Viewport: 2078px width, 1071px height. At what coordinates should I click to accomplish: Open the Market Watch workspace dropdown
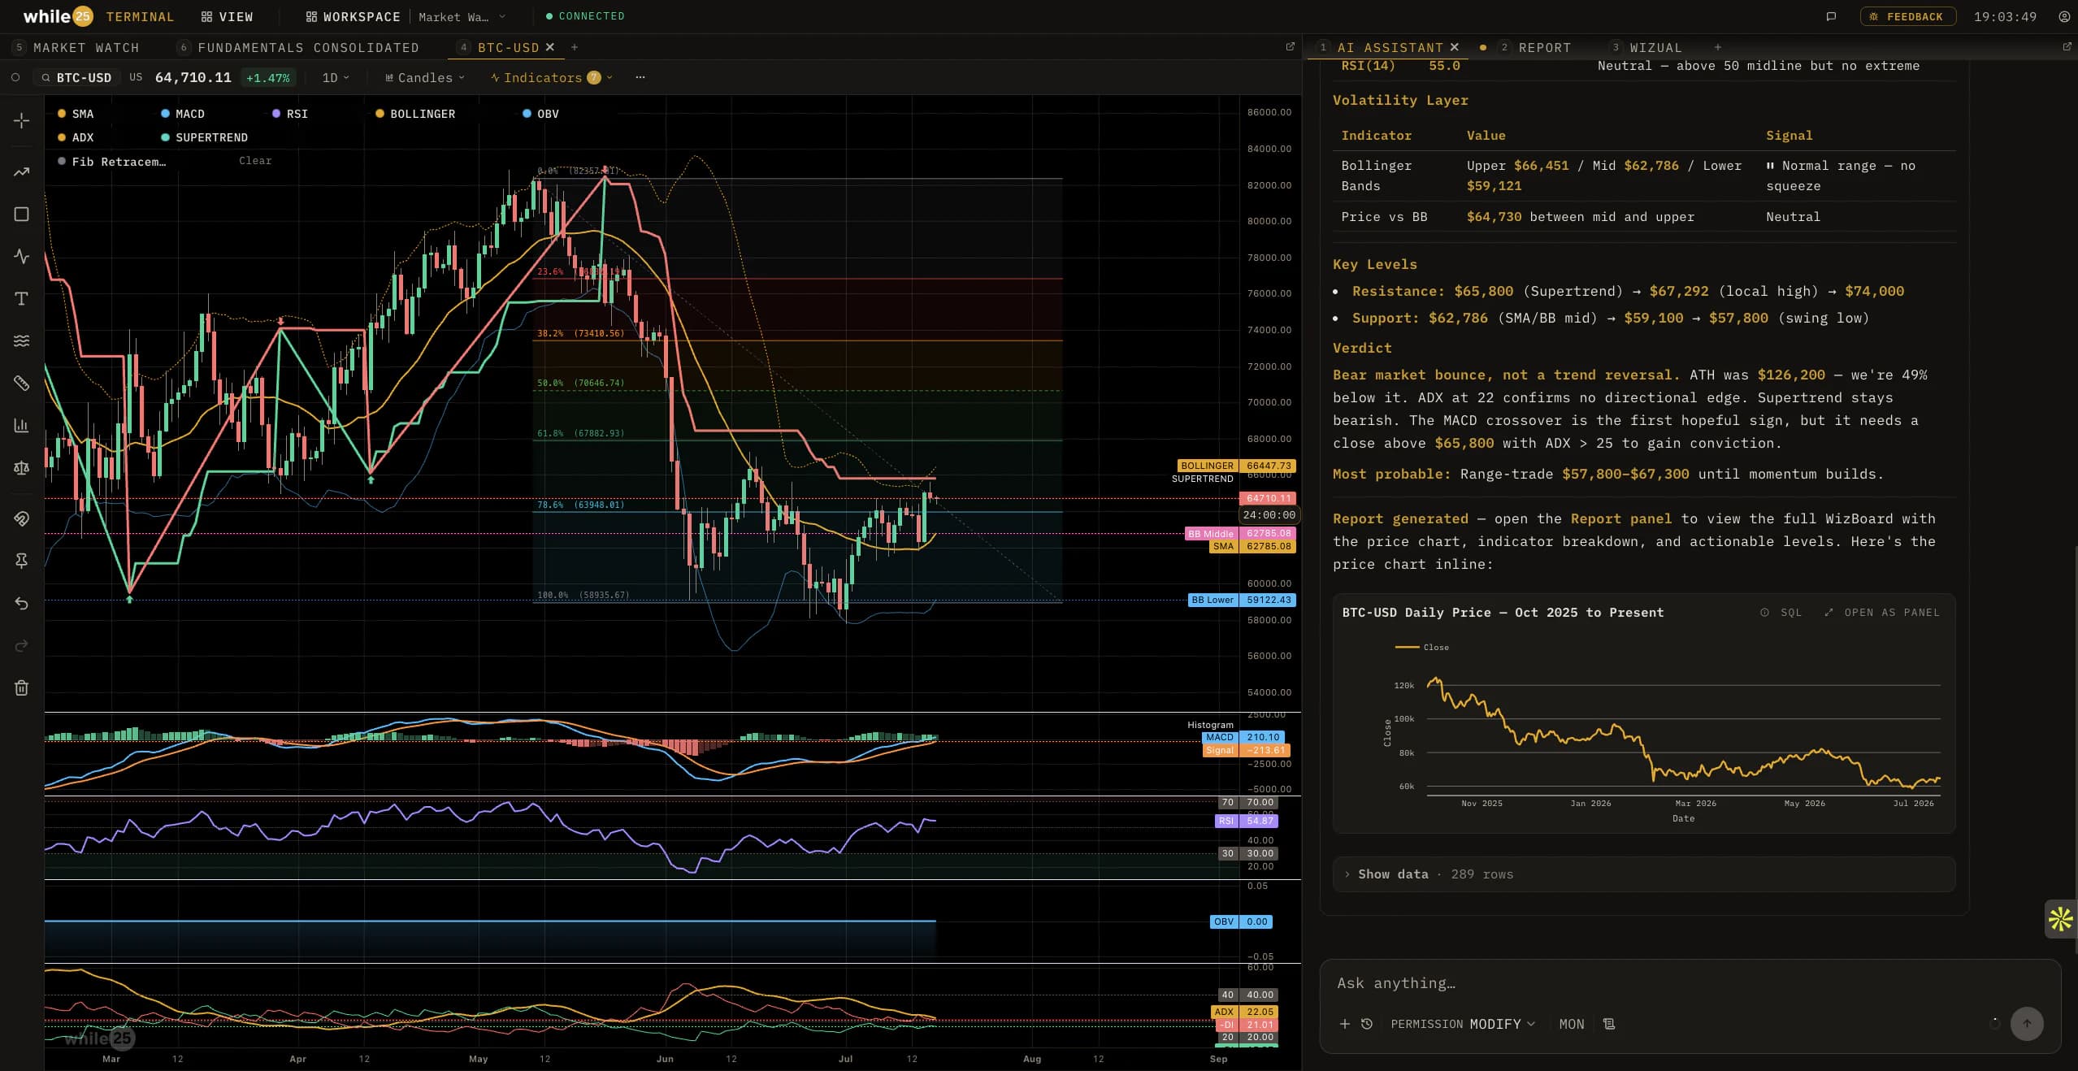point(462,16)
